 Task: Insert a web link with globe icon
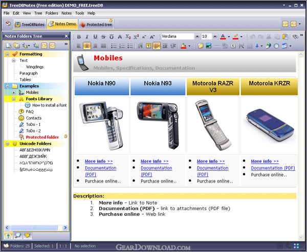coord(268,46)
